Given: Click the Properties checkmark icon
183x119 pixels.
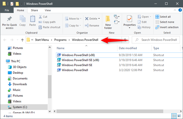Looking at the screenshot, I should [x=129, y=19].
